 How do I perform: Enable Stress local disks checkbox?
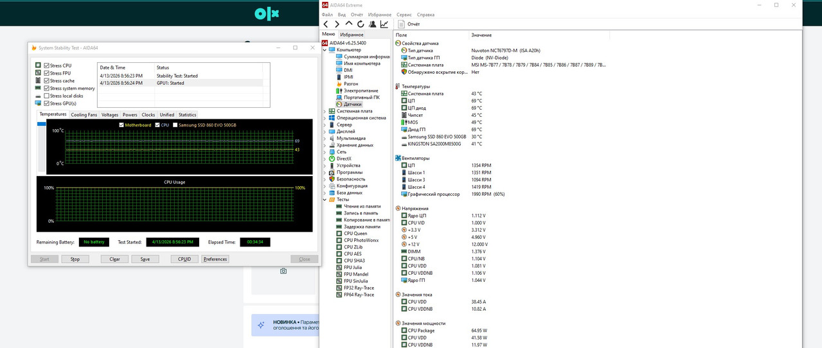(47, 96)
